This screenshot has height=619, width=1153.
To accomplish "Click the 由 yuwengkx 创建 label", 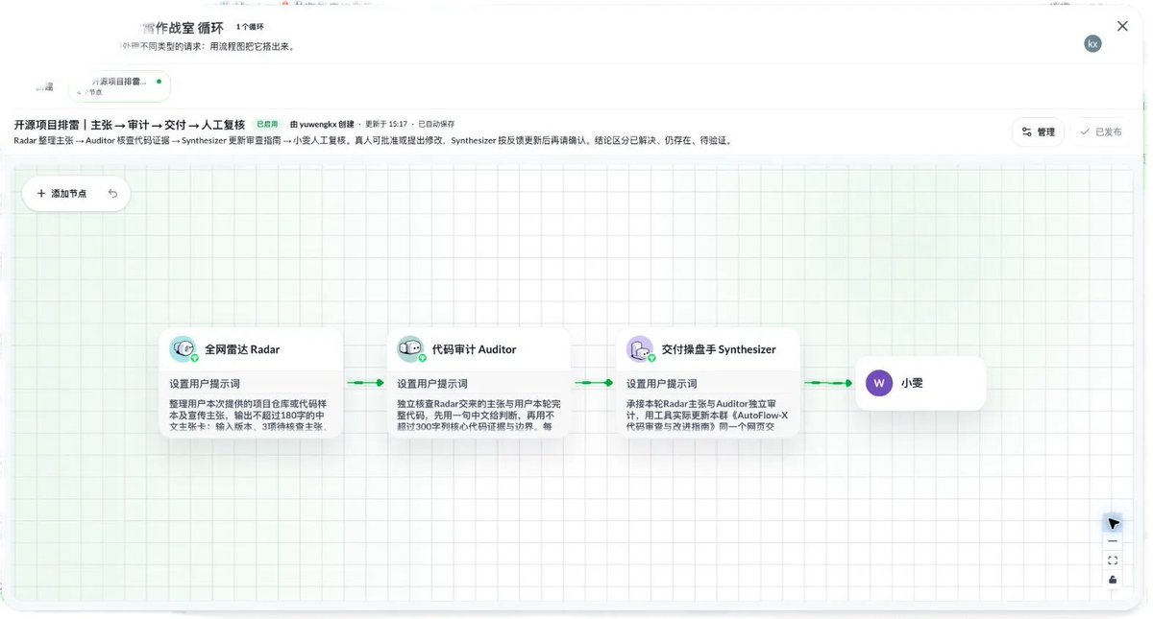I will click(322, 124).
